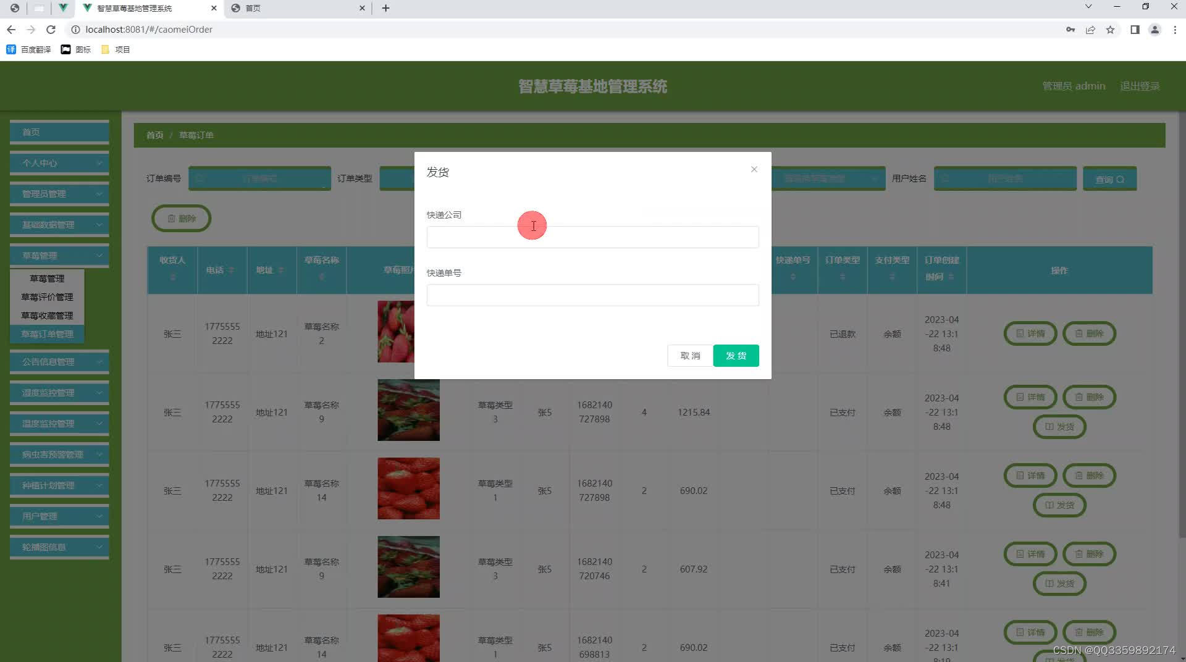Open the browser profile icon
Screen dimensions: 1186x662
point(1154,30)
